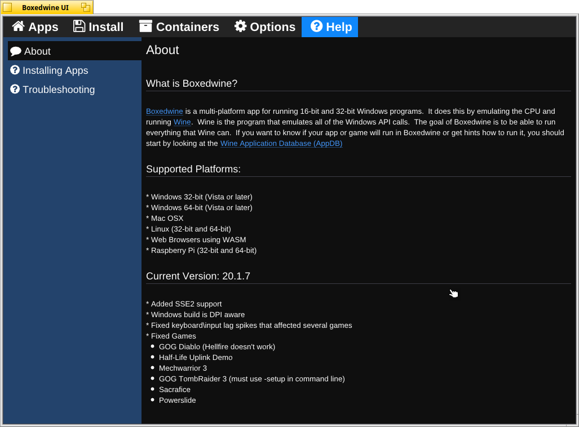Click the Boxedwine UI title bar icon
Image resolution: width=579 pixels, height=427 pixels.
[7, 7]
